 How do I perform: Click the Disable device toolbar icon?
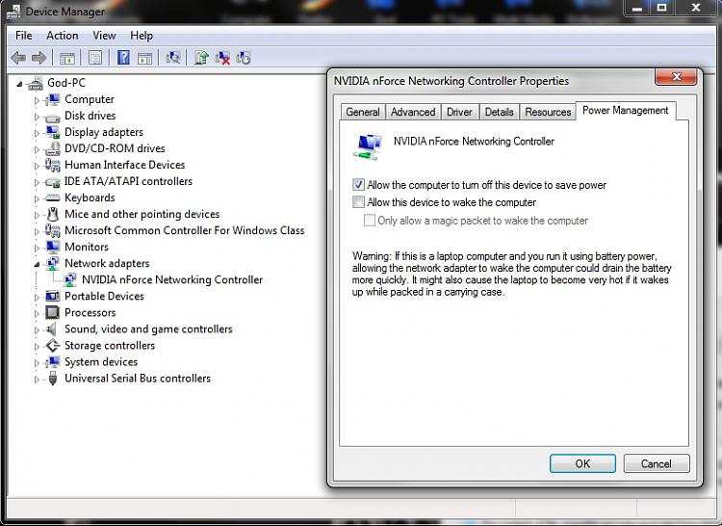(x=244, y=58)
